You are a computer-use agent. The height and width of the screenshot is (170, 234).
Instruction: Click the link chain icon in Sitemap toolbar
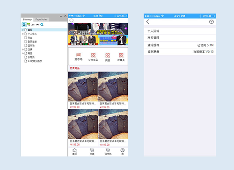click(37, 25)
